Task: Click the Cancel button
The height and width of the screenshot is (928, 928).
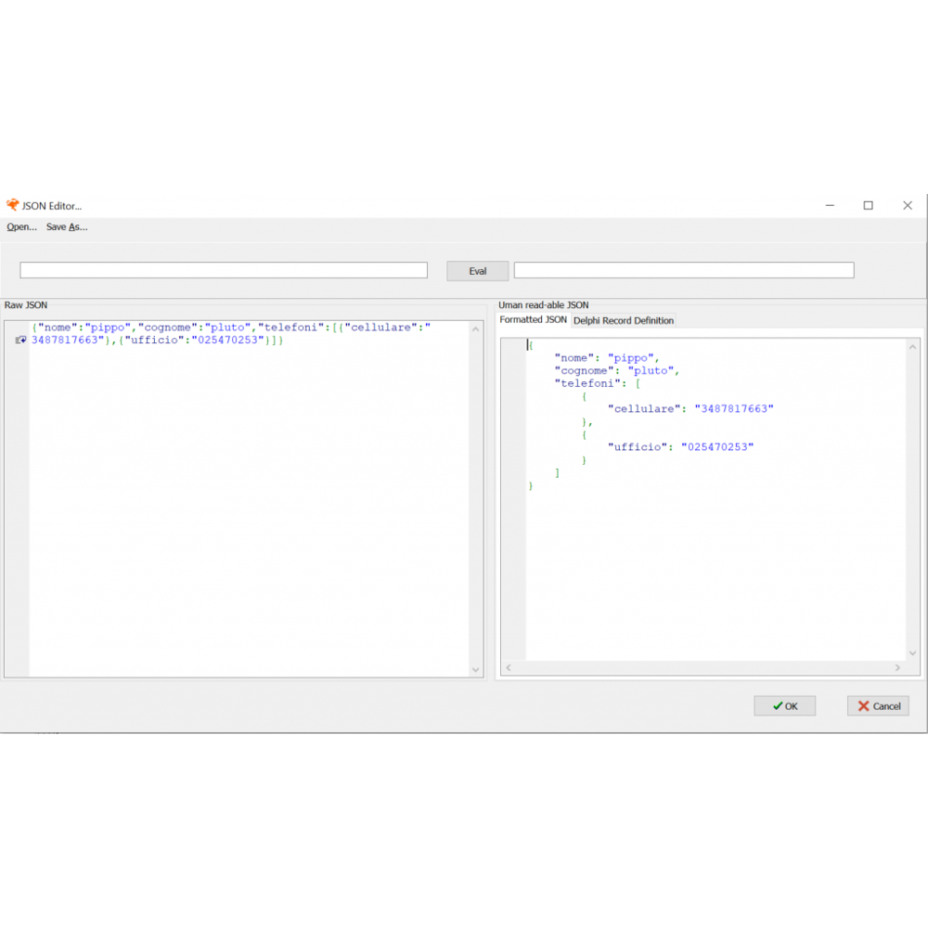Action: point(878,706)
